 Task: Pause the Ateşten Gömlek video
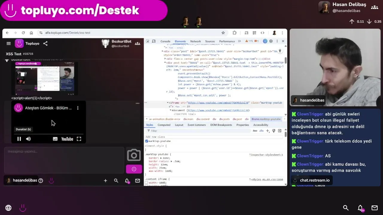coord(19,139)
